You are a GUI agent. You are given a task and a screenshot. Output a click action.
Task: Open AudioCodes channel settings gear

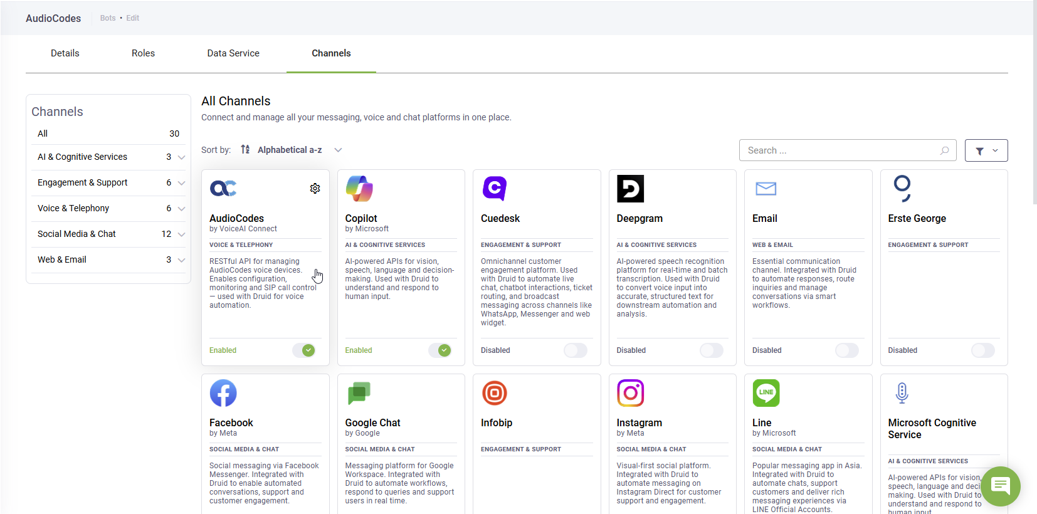coord(315,189)
